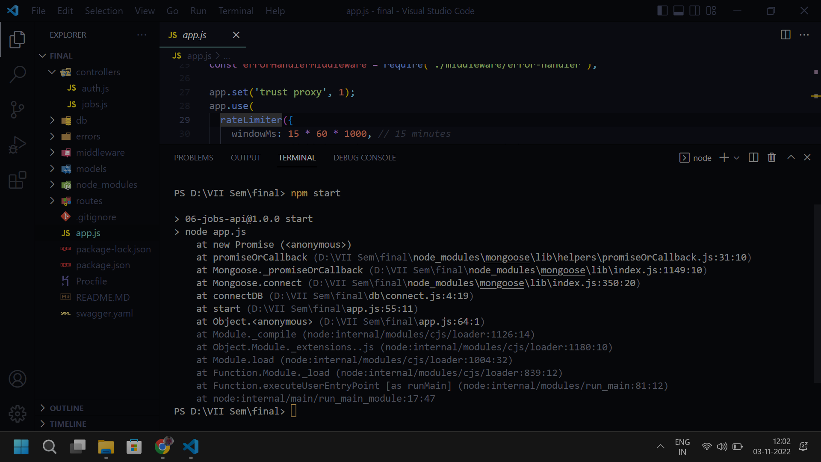
Task: Open auth.js in the explorer
Action: pyautogui.click(x=97, y=88)
